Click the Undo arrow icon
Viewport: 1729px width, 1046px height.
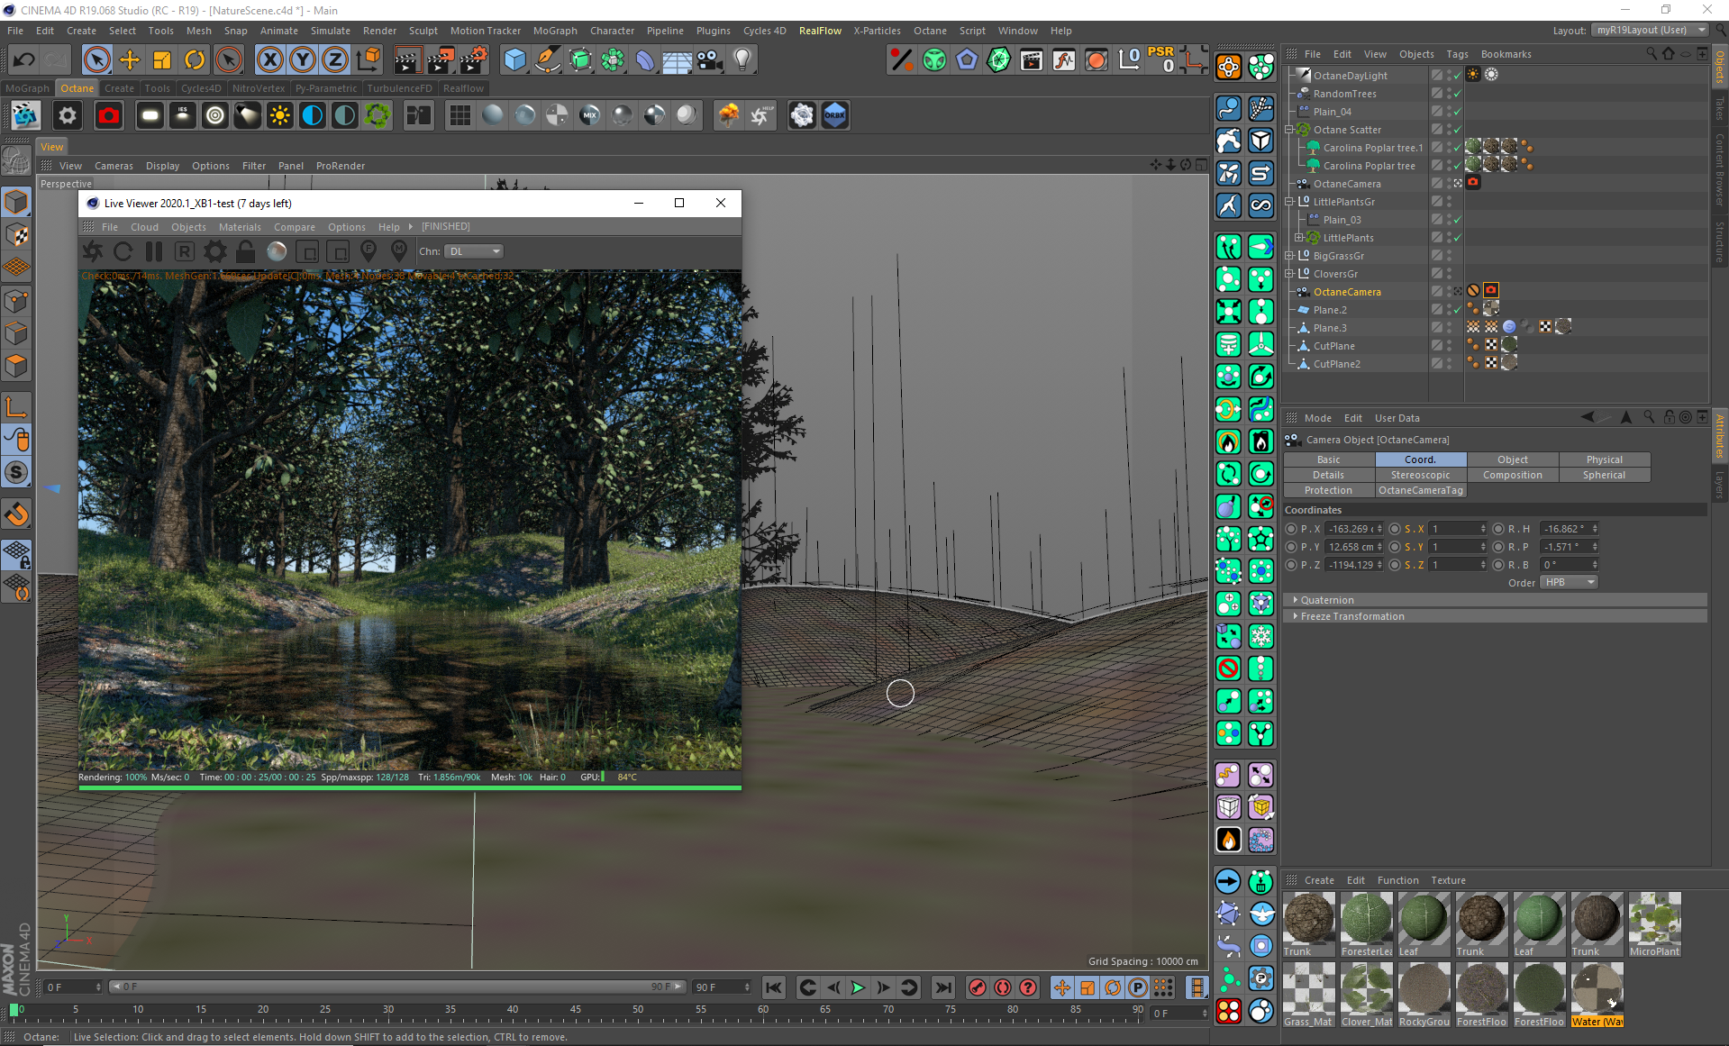pos(24,60)
